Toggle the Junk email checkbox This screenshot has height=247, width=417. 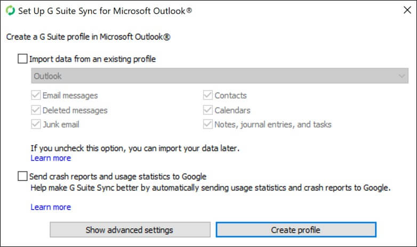(36, 124)
